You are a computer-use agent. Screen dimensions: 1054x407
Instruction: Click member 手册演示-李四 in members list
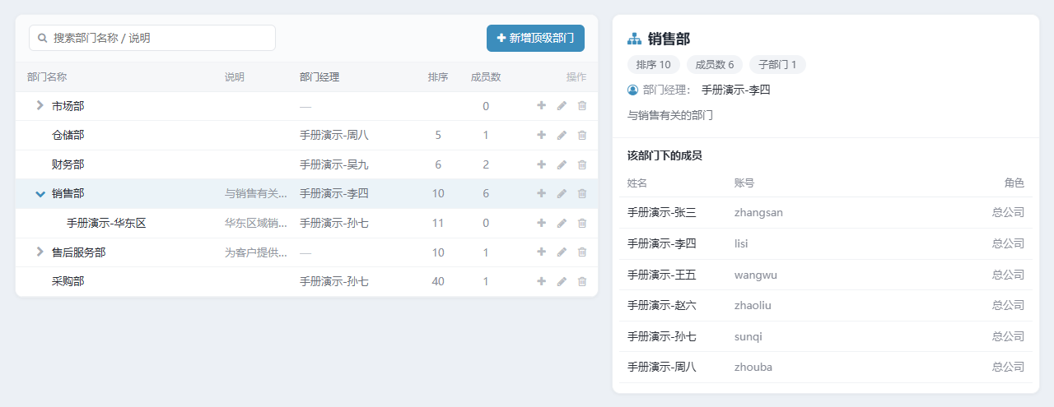[662, 243]
